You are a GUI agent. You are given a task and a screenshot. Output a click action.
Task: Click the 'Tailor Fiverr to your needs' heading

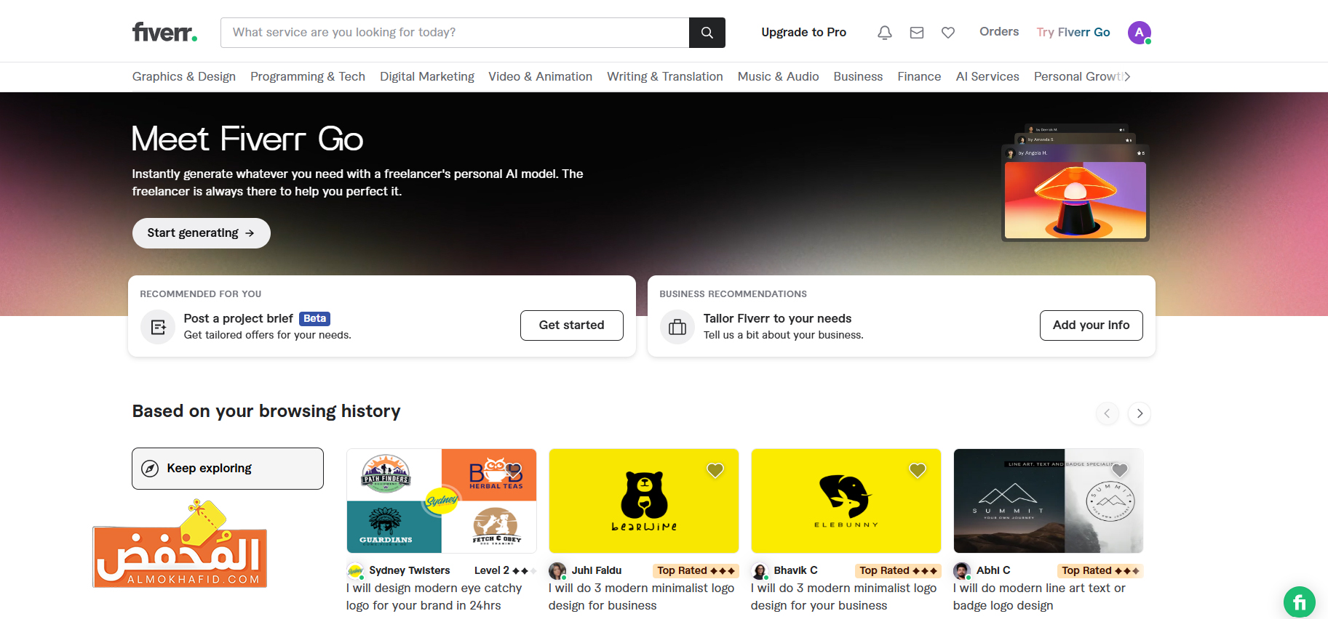(777, 319)
